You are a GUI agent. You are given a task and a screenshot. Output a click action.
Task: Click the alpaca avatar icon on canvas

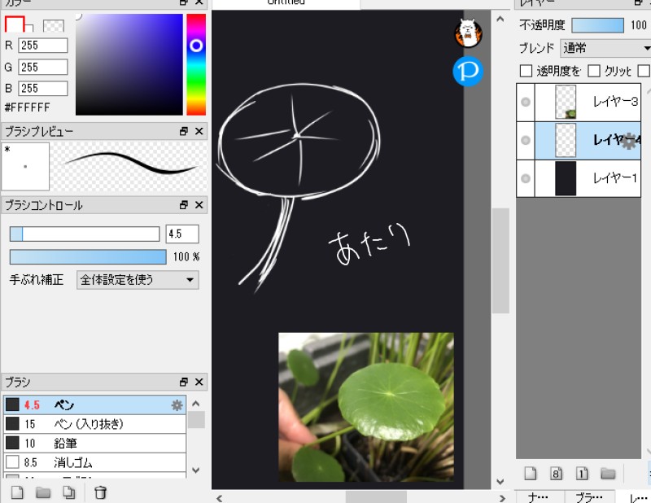468,33
